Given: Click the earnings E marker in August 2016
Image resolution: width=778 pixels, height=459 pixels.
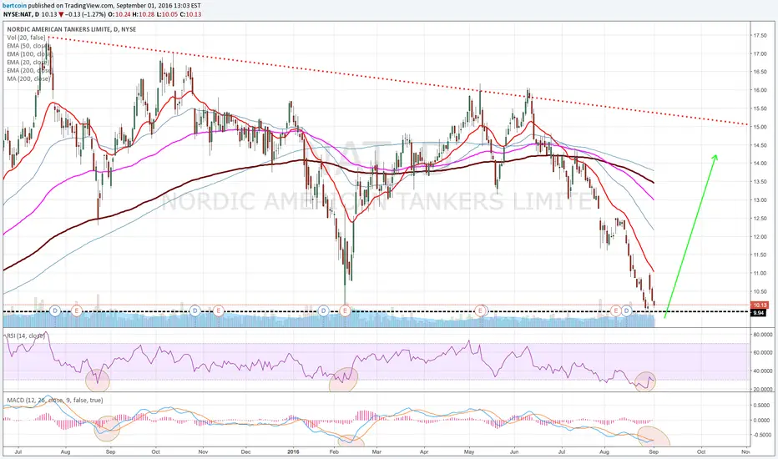Looking at the screenshot, I should 616,311.
